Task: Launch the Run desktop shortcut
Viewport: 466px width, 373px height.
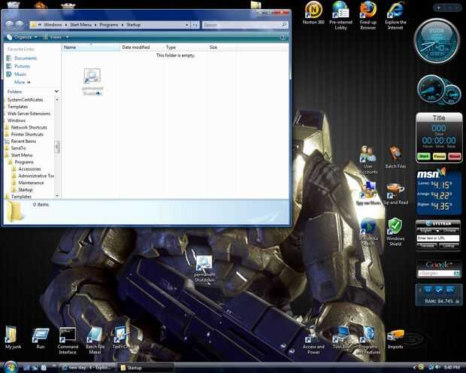Action: tap(41, 338)
